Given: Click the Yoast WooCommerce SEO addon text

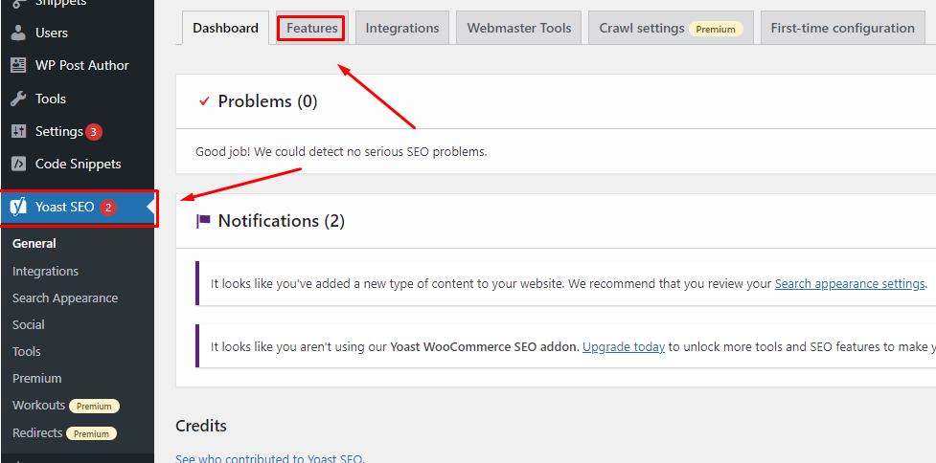Looking at the screenshot, I should click(485, 347).
